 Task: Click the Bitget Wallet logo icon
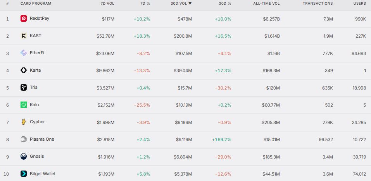coord(24,174)
